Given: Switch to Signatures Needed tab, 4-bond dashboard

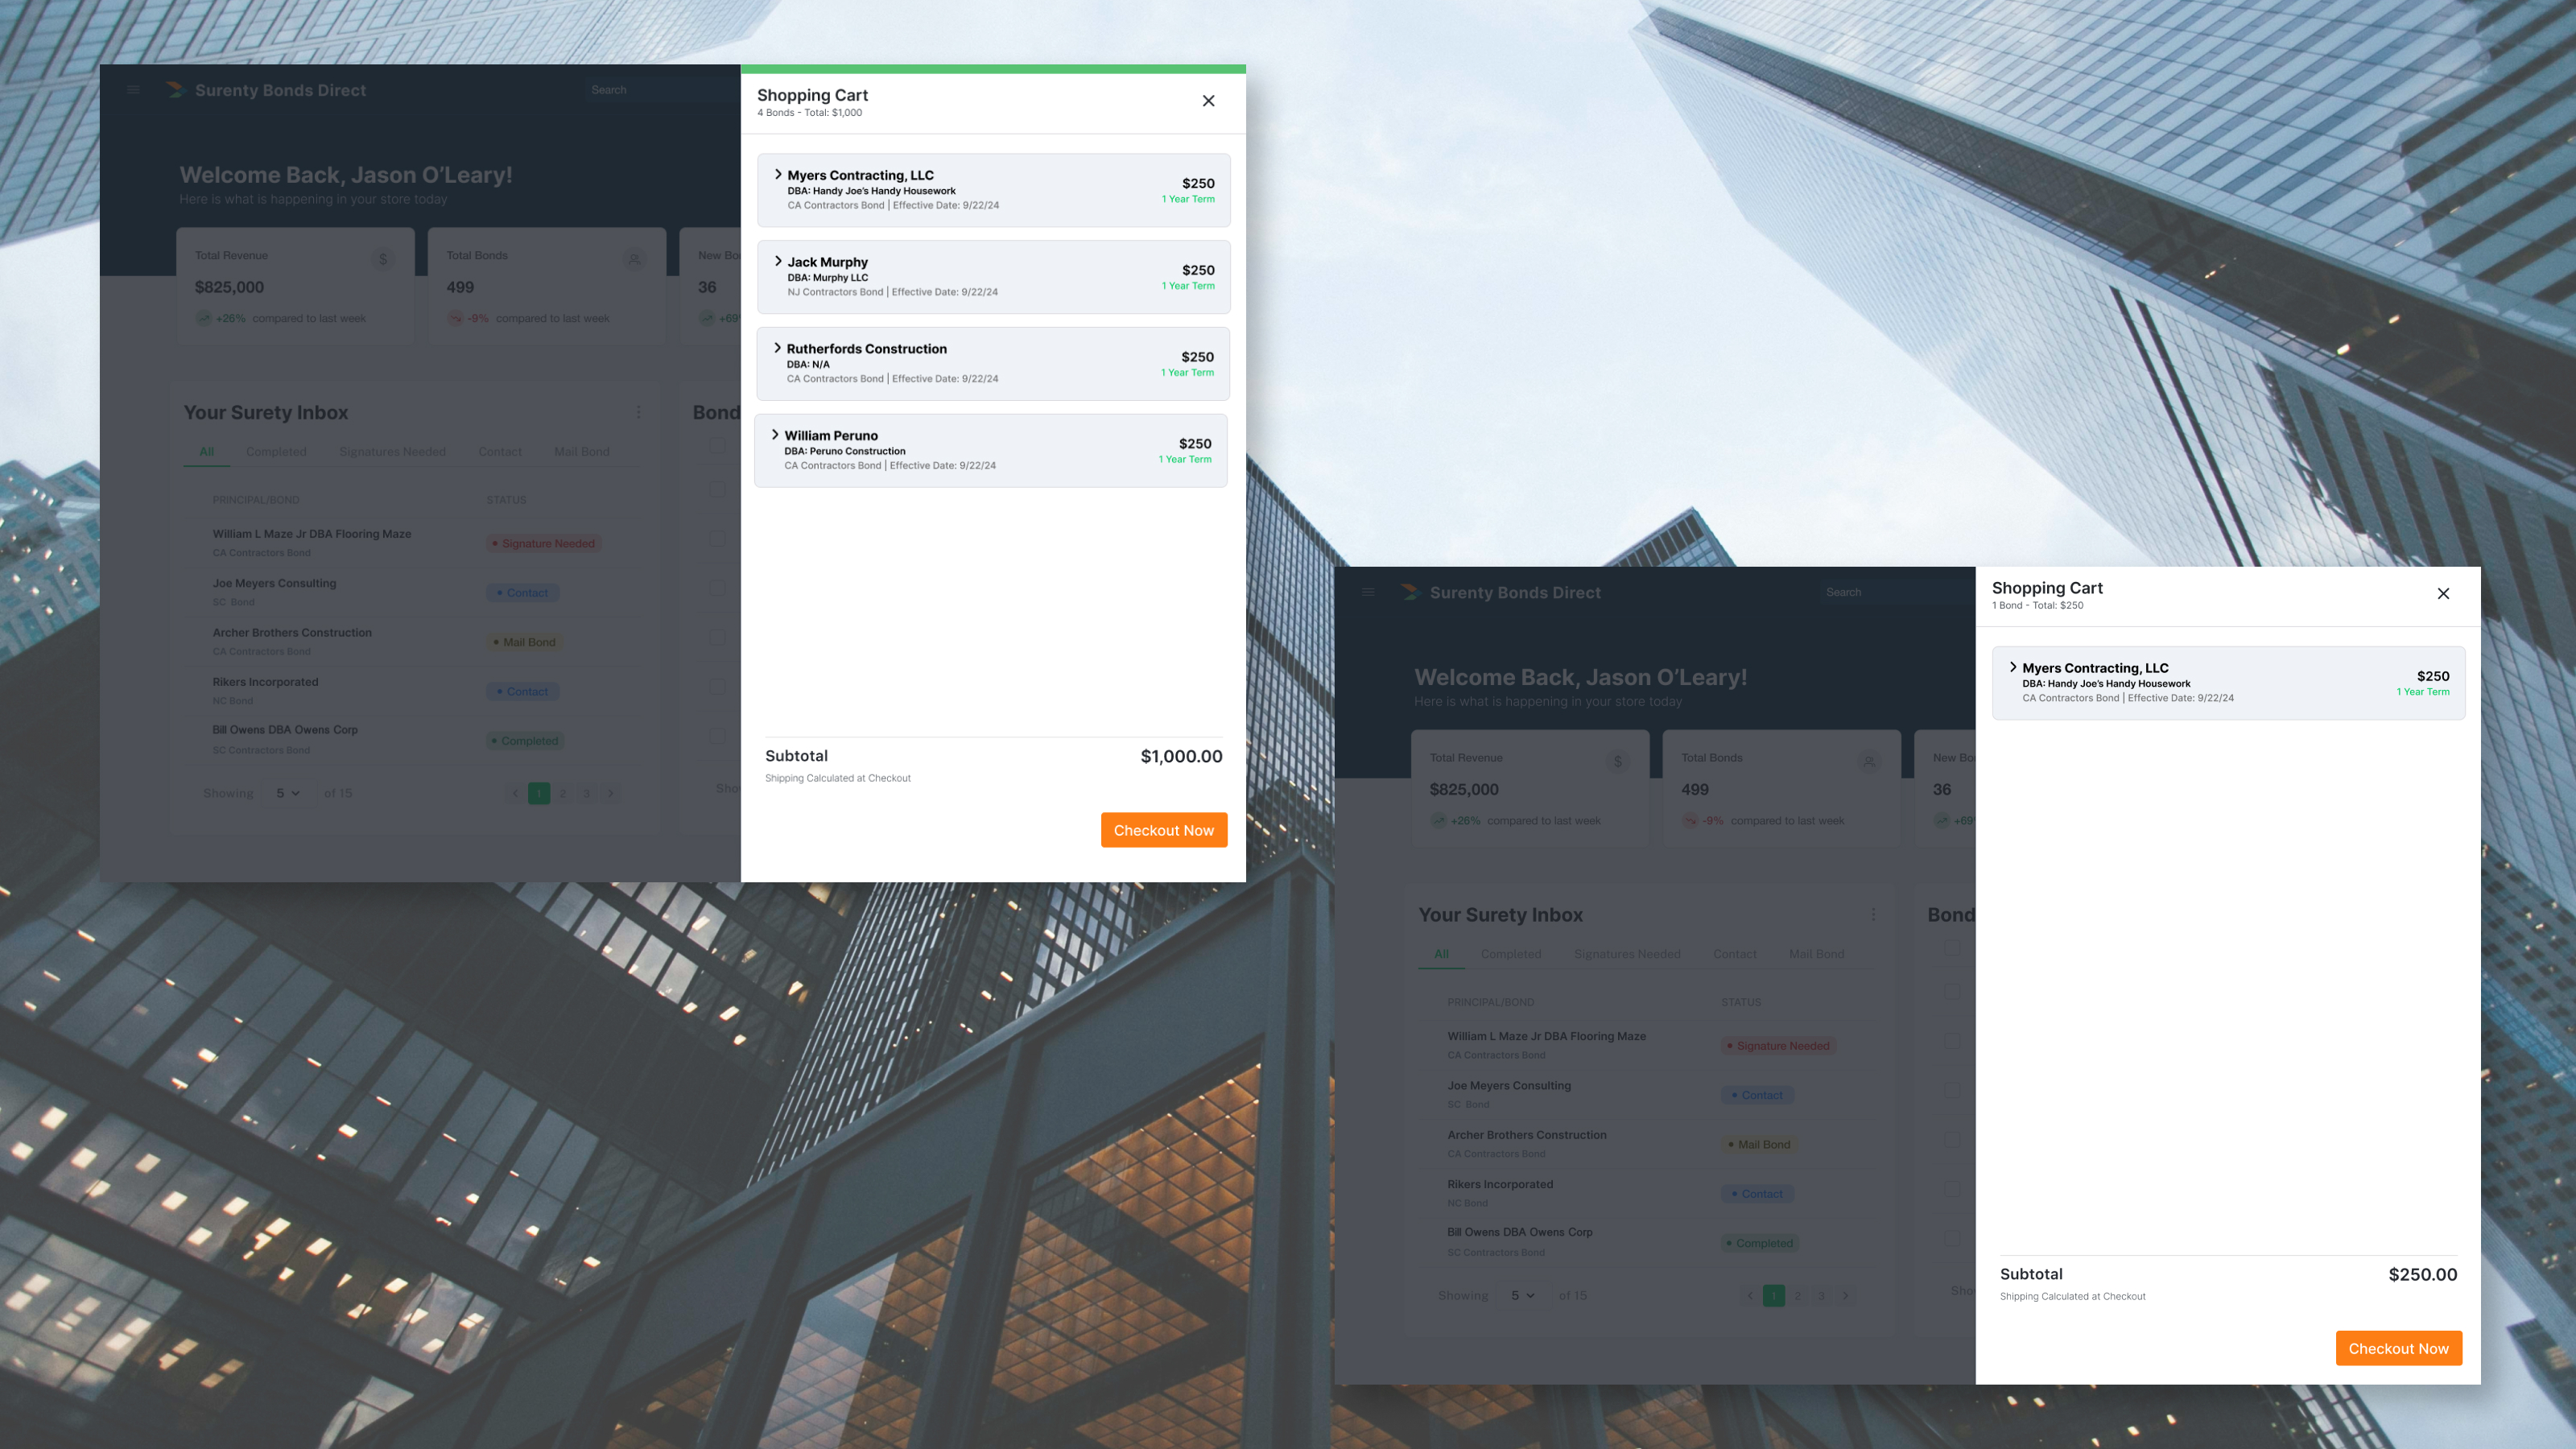Looking at the screenshot, I should tap(392, 452).
